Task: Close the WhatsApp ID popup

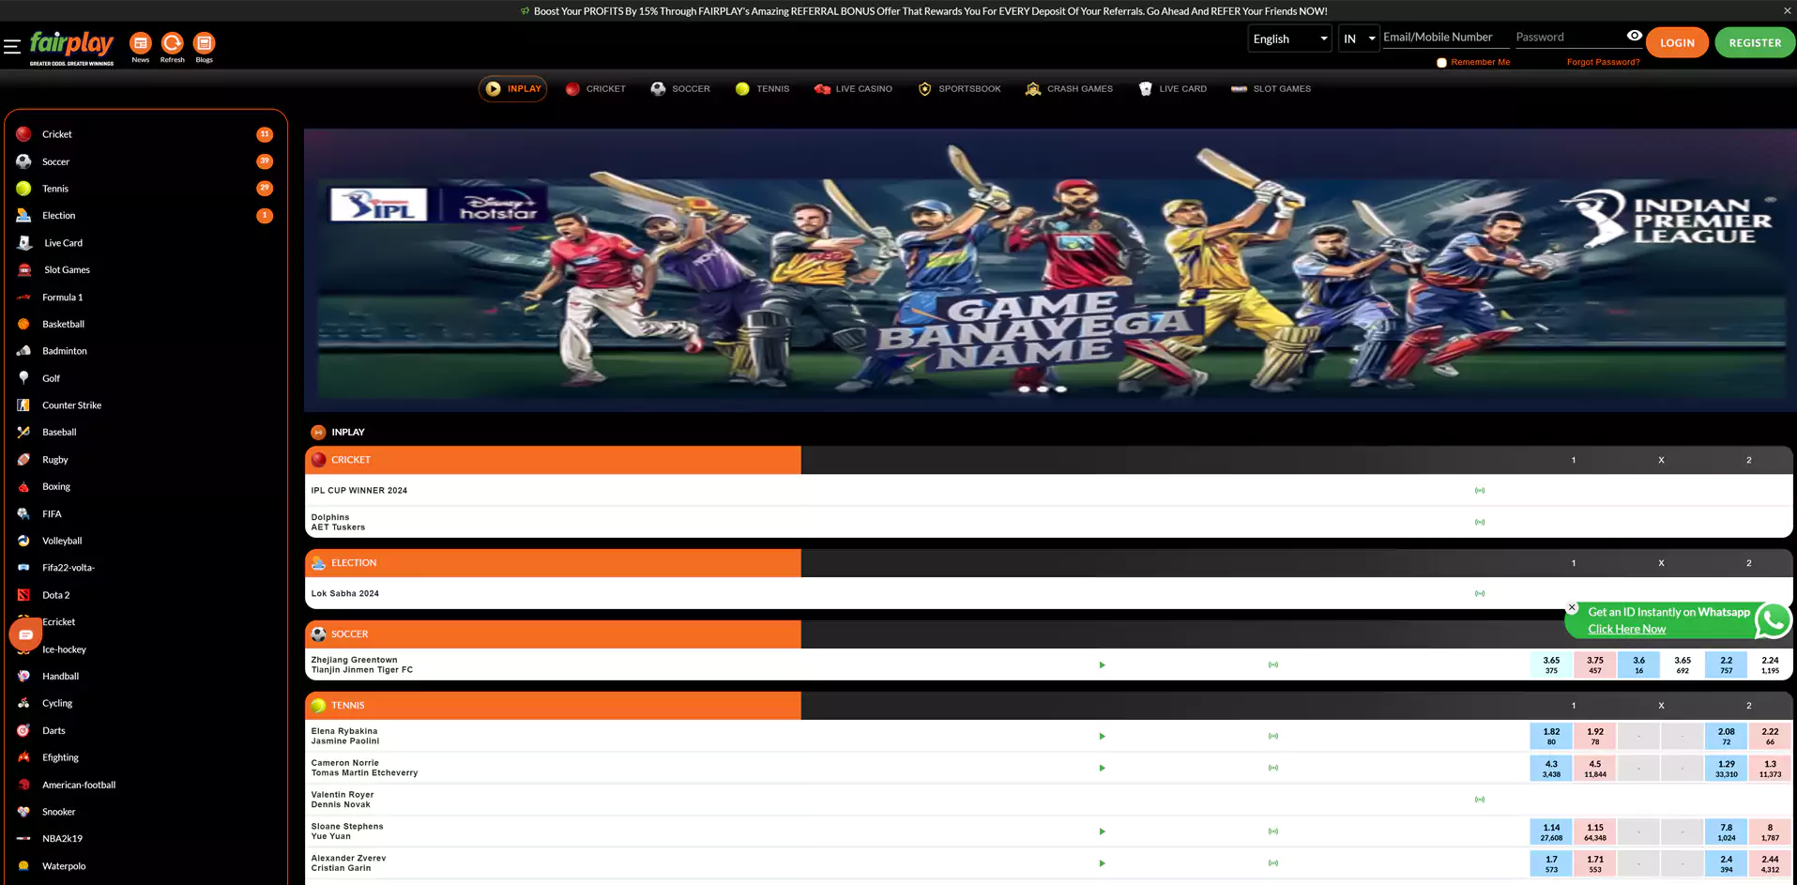Action: click(1572, 607)
